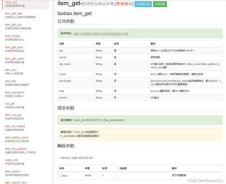
Task: Click the Version Date 2022-04-04 text
Action: (x=77, y=158)
